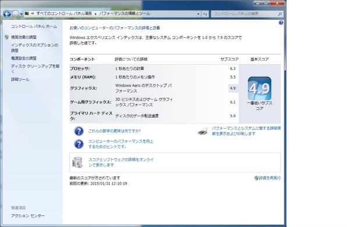Click the 5.9 hard disk subscore

[232, 116]
